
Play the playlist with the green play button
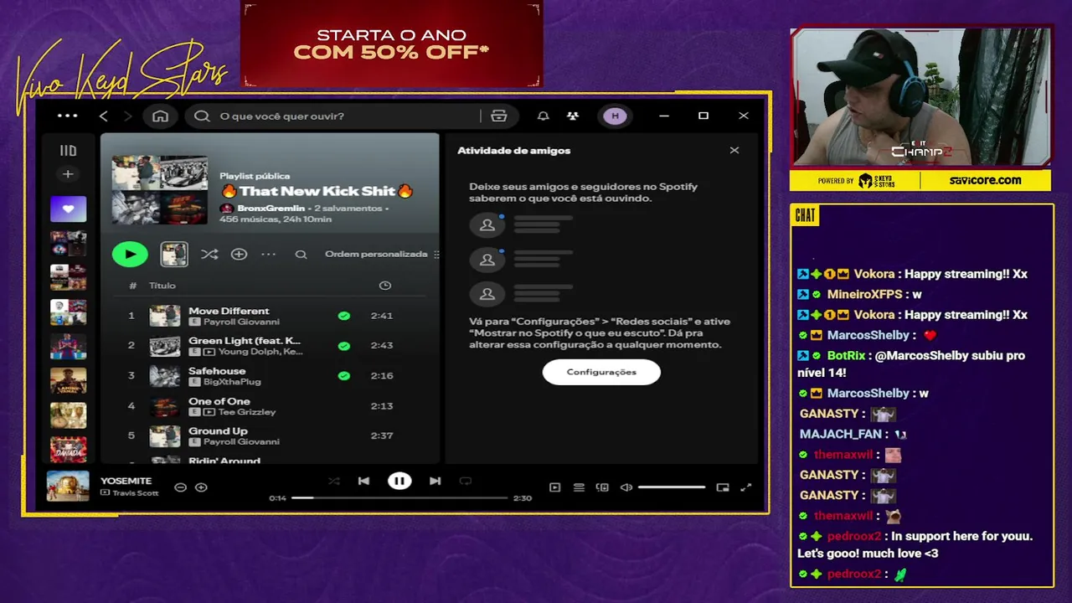click(x=130, y=254)
